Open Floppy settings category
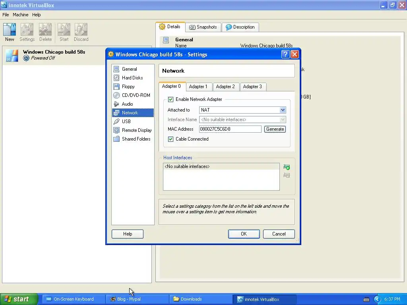This screenshot has height=305, width=407. 133,87
